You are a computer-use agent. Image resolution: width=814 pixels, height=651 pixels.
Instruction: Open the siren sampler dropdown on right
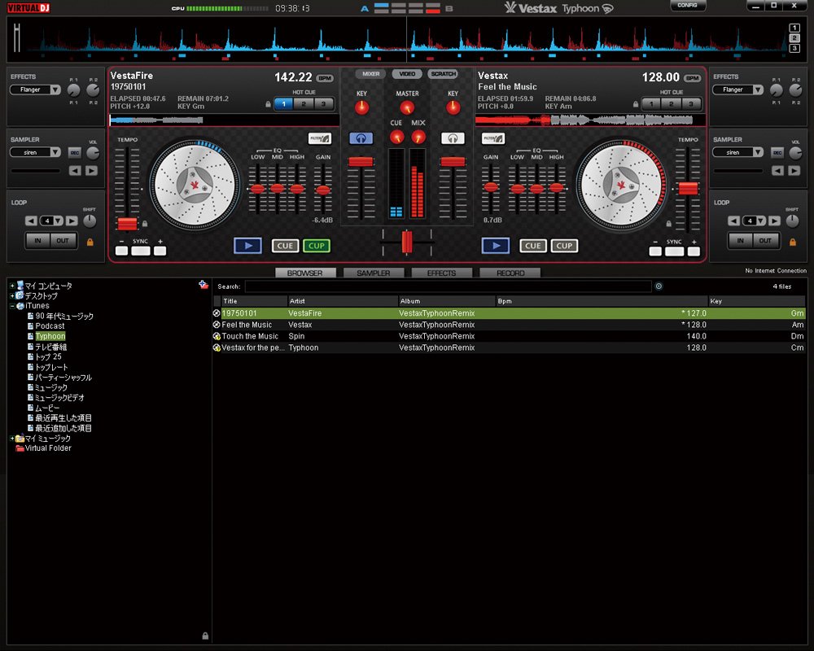click(739, 152)
